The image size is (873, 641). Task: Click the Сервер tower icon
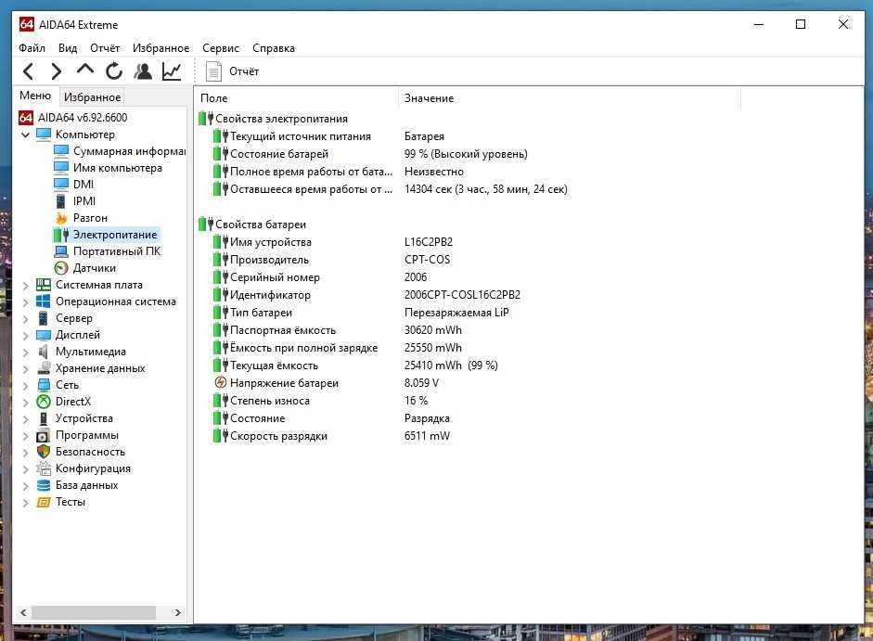(44, 318)
